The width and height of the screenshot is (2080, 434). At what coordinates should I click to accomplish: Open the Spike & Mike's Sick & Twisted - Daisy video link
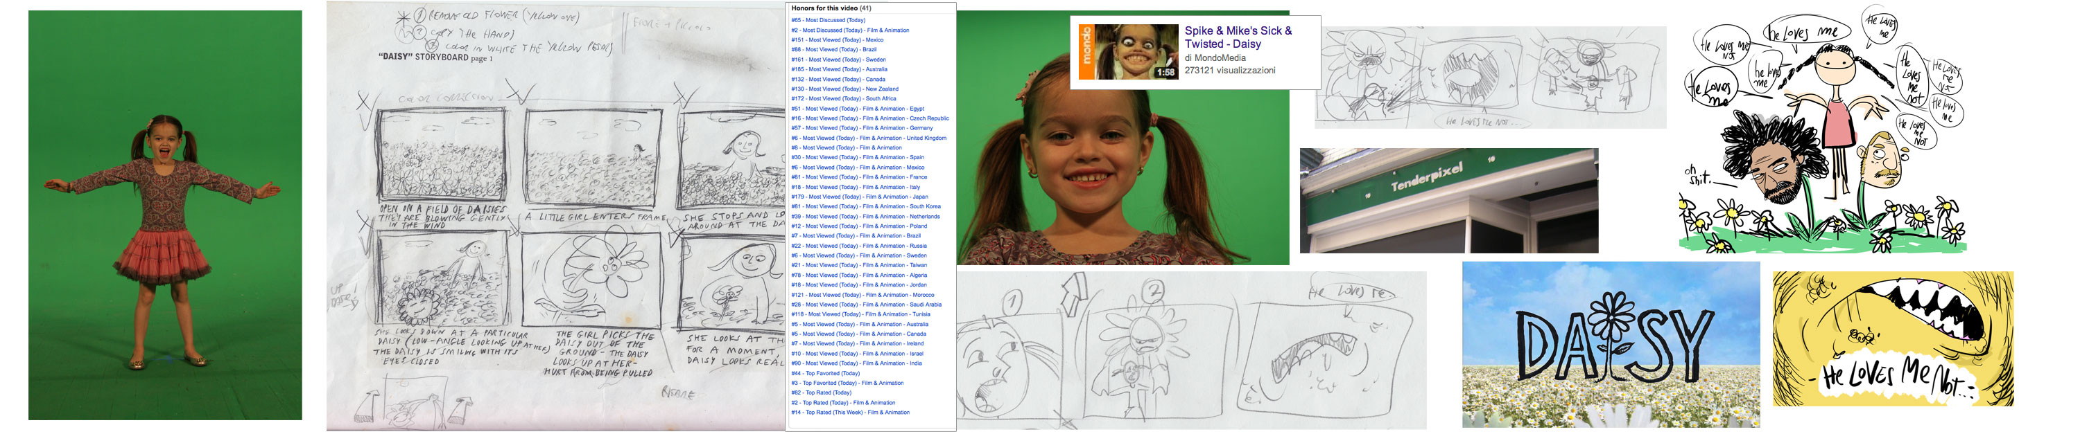pyautogui.click(x=1238, y=37)
